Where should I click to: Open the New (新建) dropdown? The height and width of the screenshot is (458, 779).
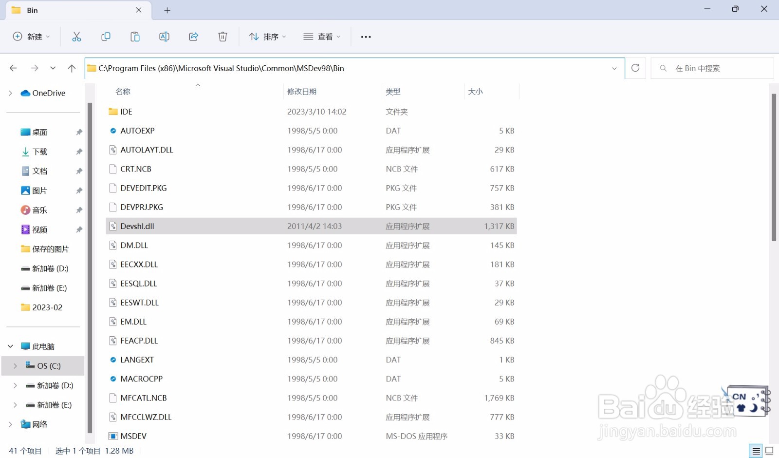pyautogui.click(x=32, y=37)
